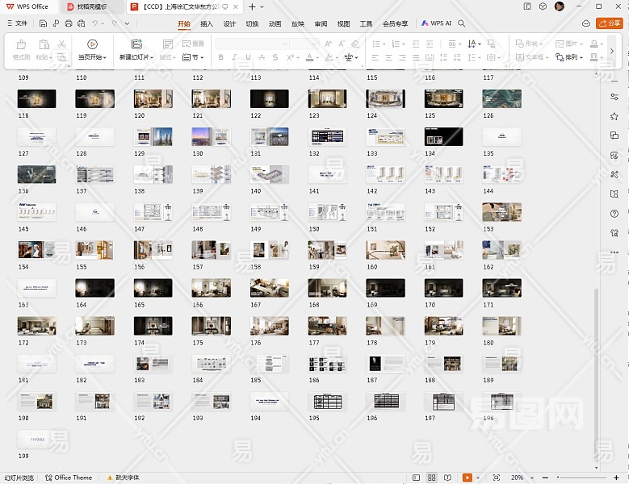The width and height of the screenshot is (629, 484).
Task: Start slideshow from status bar play button
Action: [468, 478]
